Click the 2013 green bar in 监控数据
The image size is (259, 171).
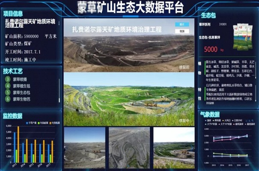click(17, 156)
